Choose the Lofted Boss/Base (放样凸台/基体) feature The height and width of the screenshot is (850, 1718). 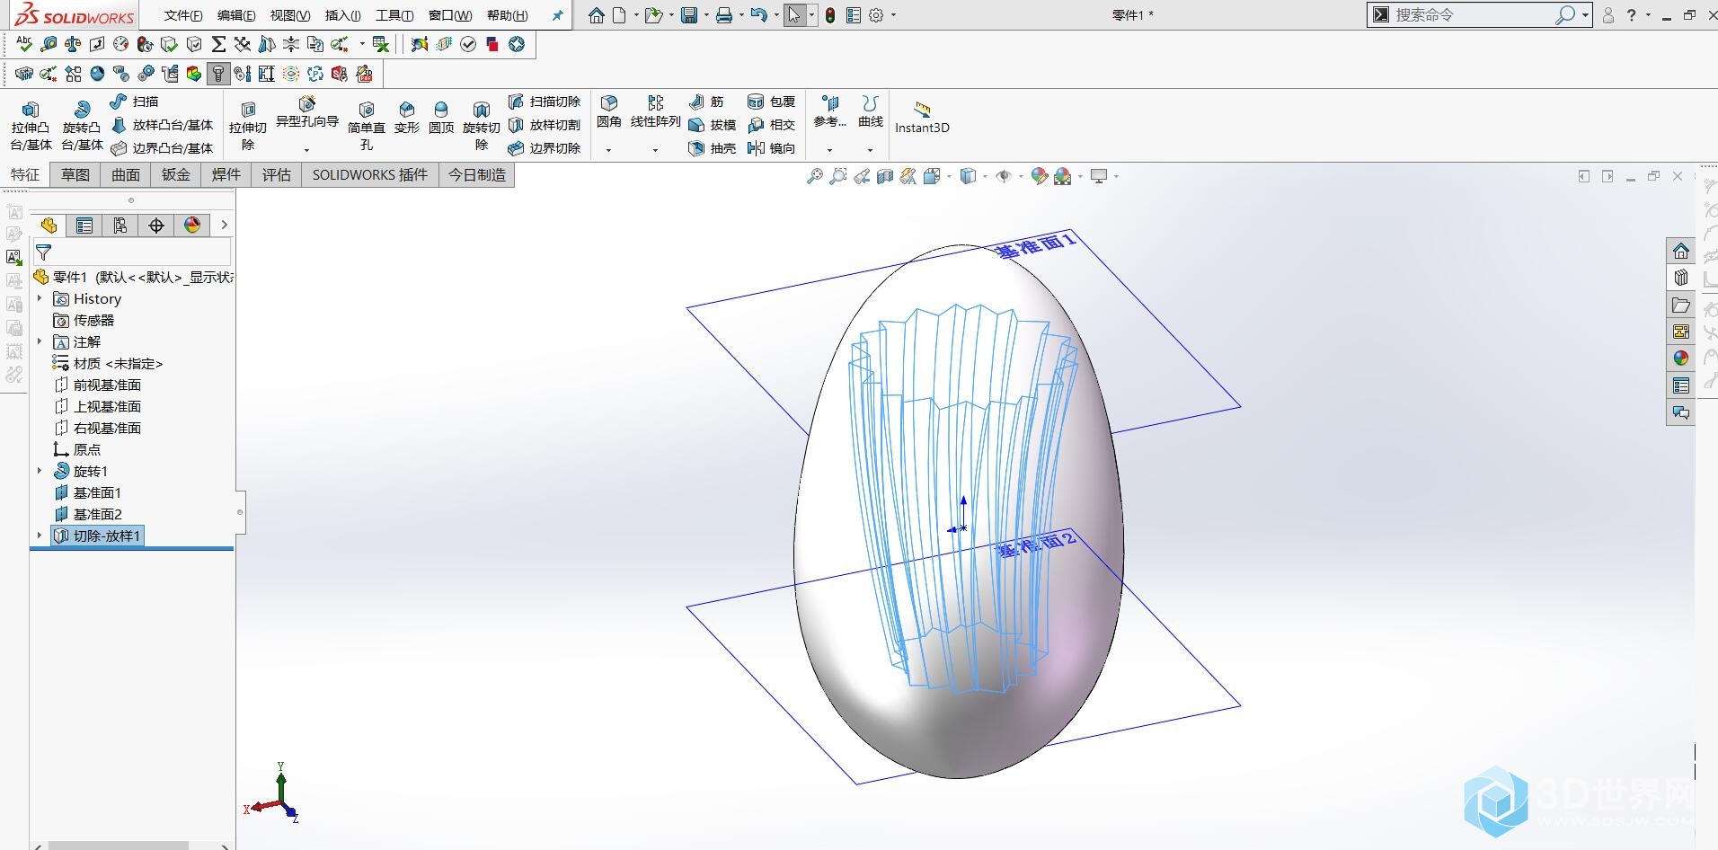pos(162,125)
